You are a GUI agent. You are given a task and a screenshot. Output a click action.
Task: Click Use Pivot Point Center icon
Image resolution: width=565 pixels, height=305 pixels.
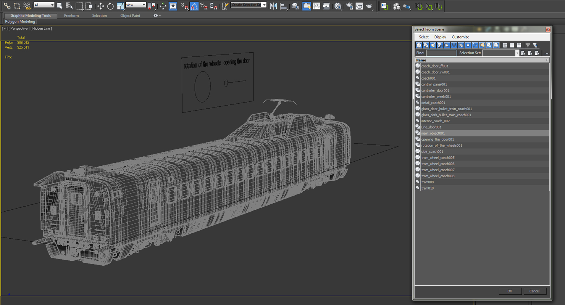pyautogui.click(x=152, y=6)
